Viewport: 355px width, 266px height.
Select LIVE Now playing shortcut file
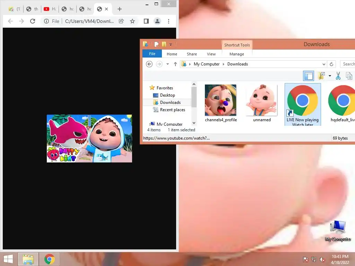coord(303,105)
